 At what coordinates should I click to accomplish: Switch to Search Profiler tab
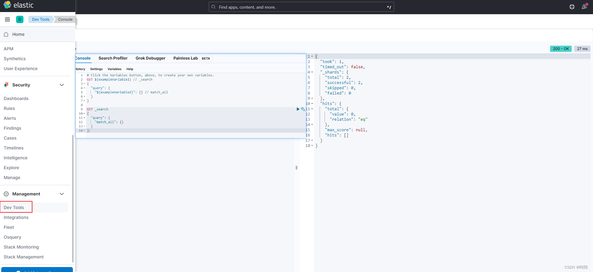pos(113,58)
